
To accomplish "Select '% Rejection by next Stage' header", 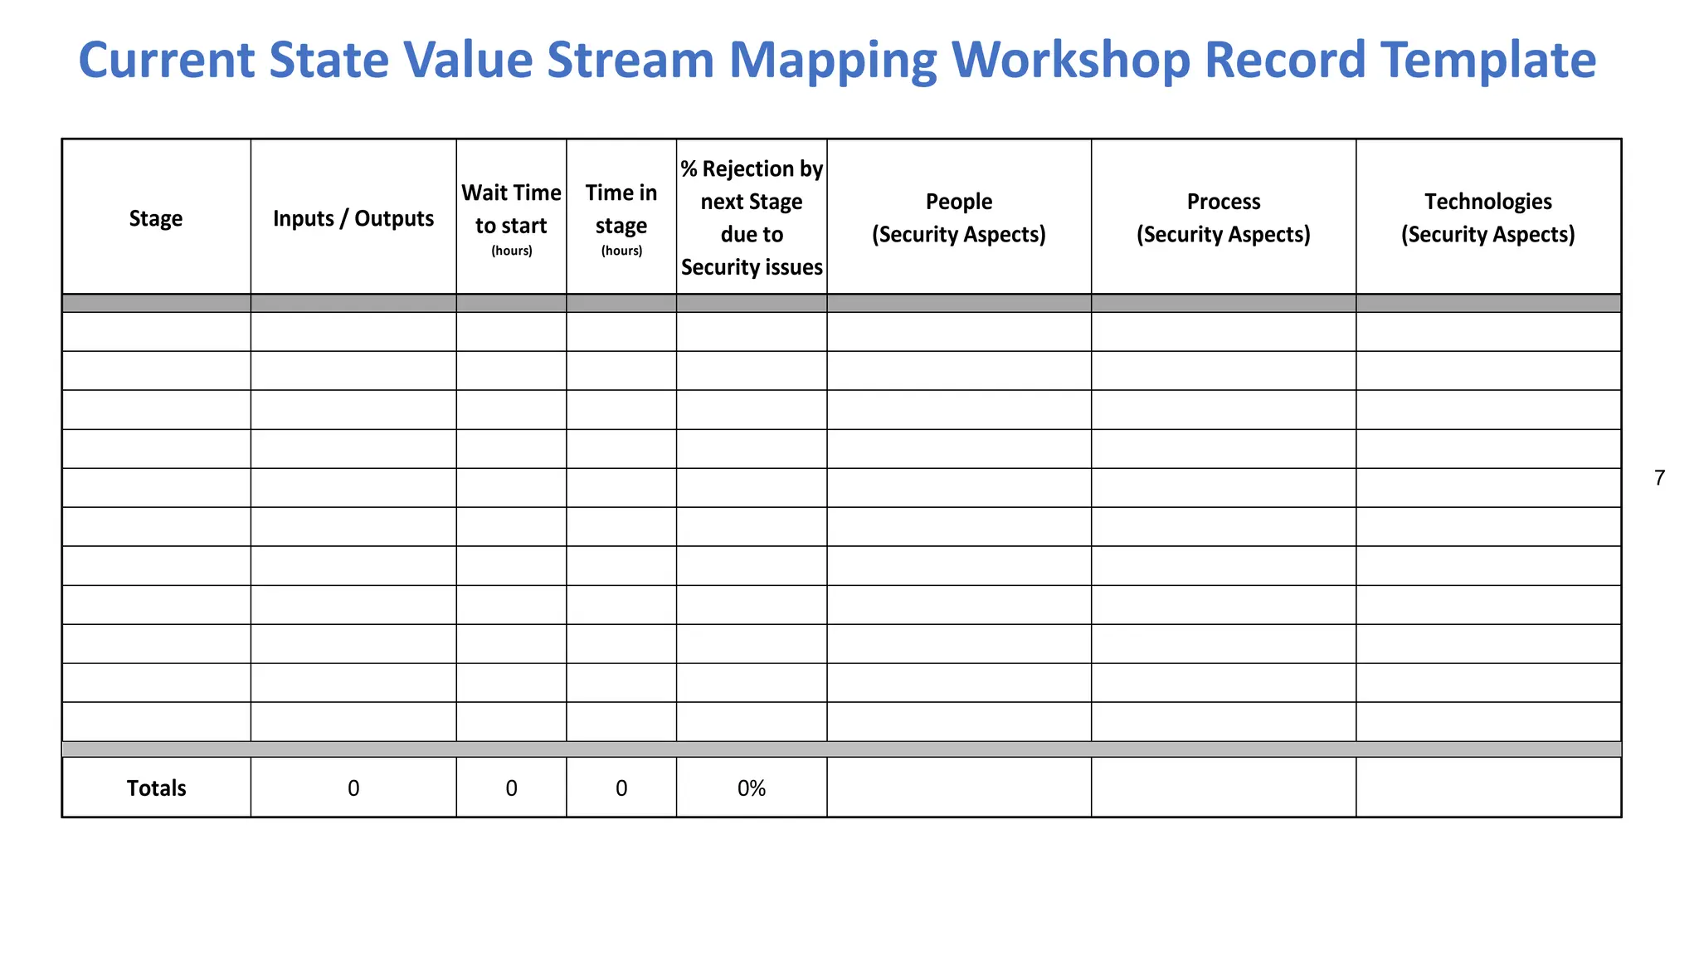I will [752, 217].
